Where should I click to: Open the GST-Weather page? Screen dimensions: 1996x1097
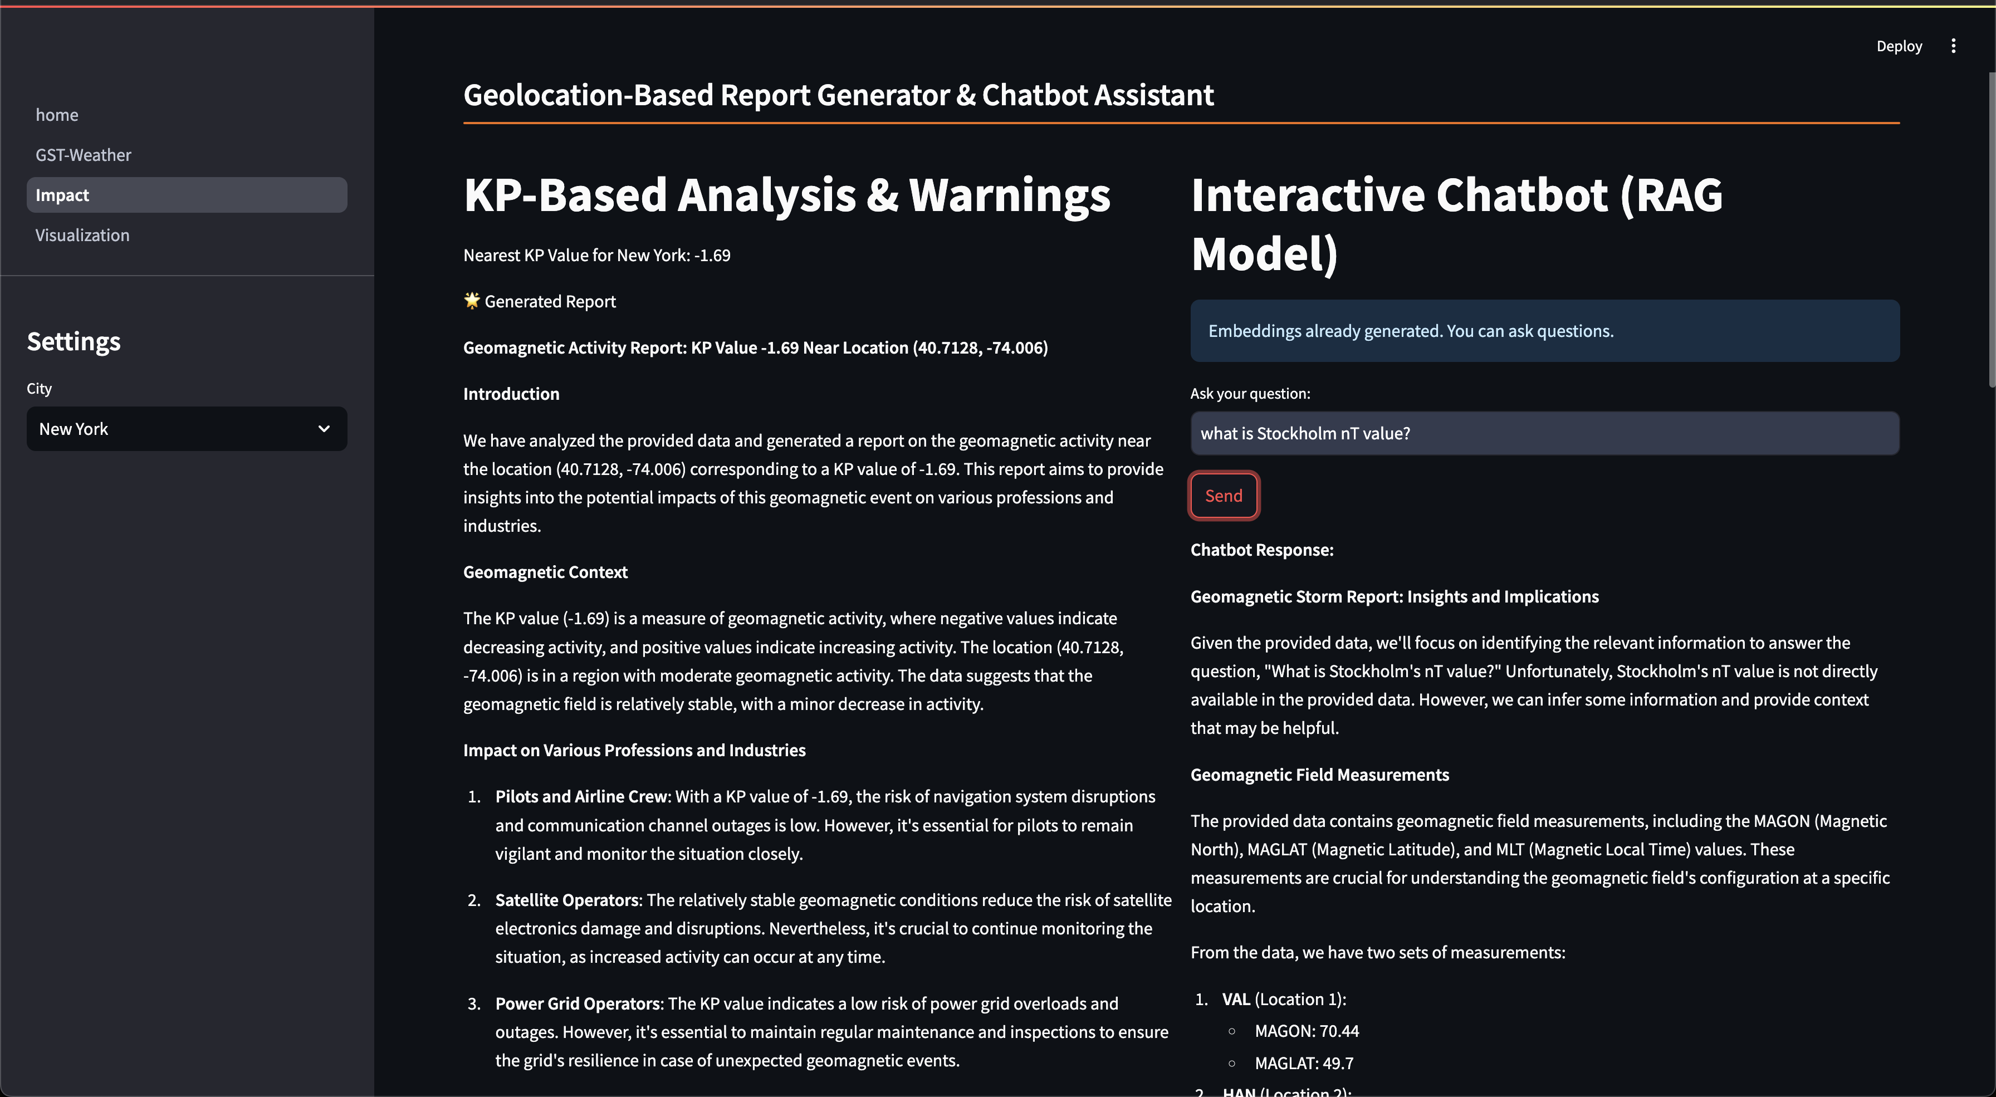coord(83,155)
